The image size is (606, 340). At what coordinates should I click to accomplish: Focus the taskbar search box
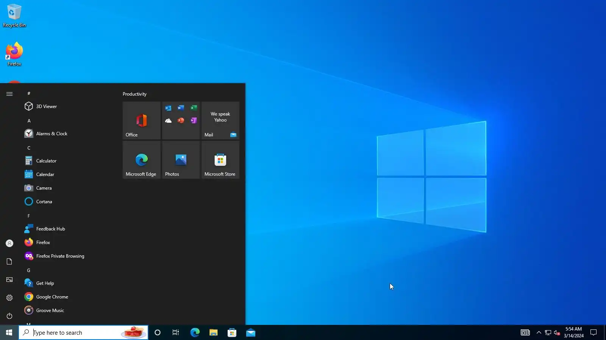[83, 332]
